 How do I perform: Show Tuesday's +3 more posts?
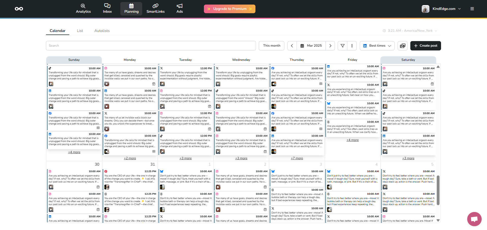(x=186, y=158)
